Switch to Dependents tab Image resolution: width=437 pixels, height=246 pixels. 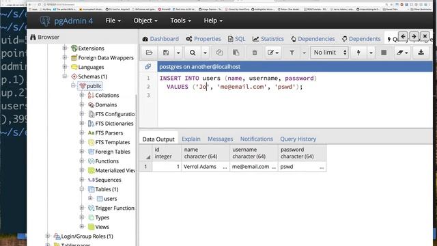click(361, 39)
